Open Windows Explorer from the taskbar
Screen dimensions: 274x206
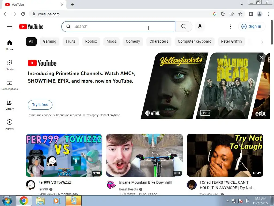point(40,201)
